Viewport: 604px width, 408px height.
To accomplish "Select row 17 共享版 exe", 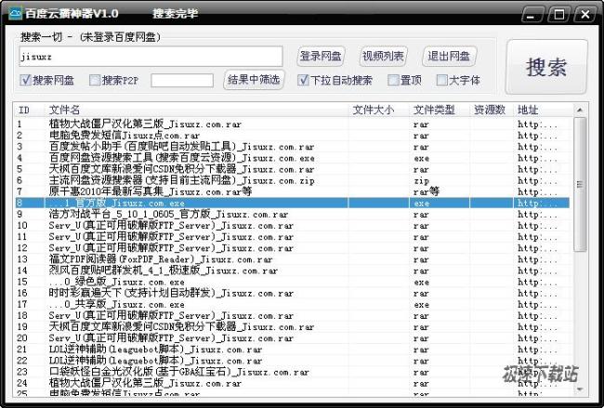I will coord(292,304).
